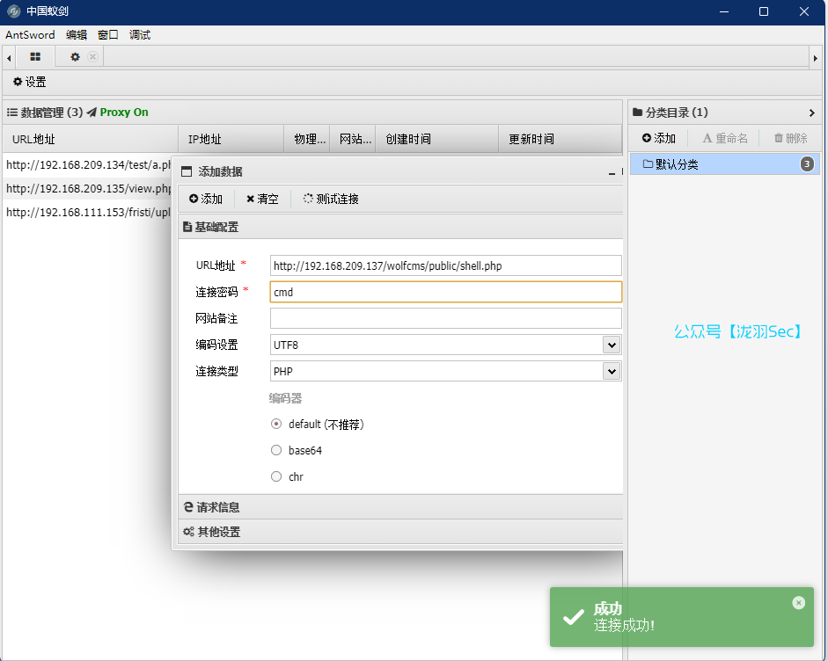Open the 调试 menu
This screenshot has height=661, width=828.
coord(140,35)
